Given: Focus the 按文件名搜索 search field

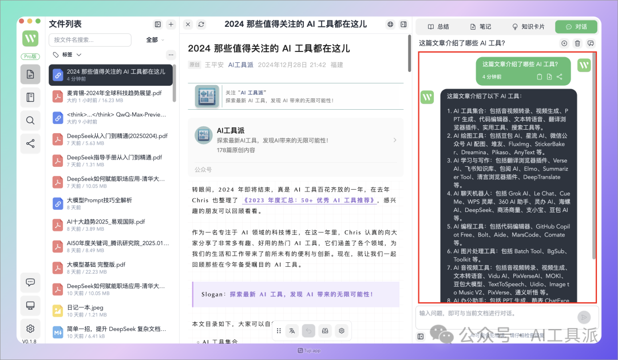Looking at the screenshot, I should point(90,40).
